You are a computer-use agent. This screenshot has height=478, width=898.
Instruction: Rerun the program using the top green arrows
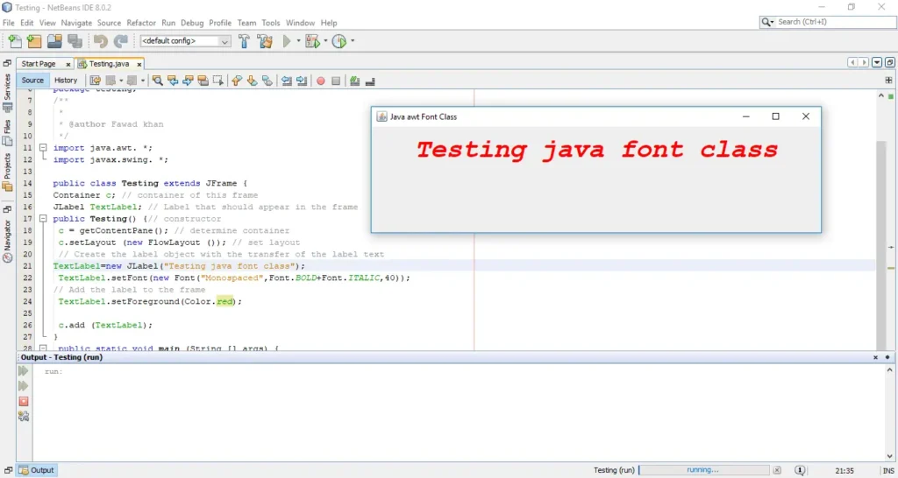point(24,371)
